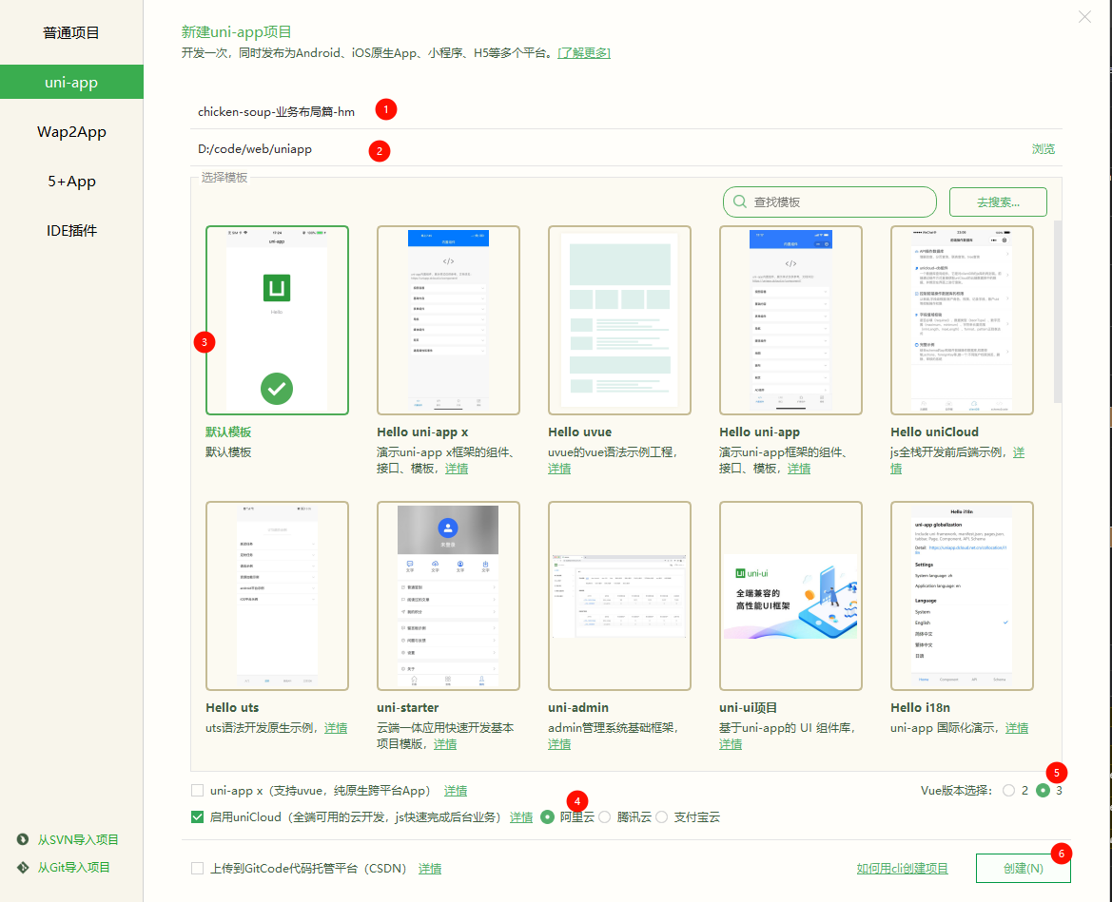Click the template list vertical scrollbar
This screenshot has width=1112, height=902.
(x=1058, y=312)
